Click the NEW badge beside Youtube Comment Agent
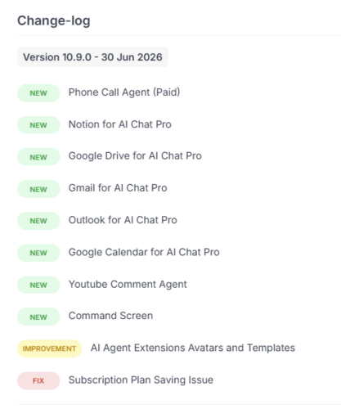Screen dimensions: 341x409 (x=38, y=285)
